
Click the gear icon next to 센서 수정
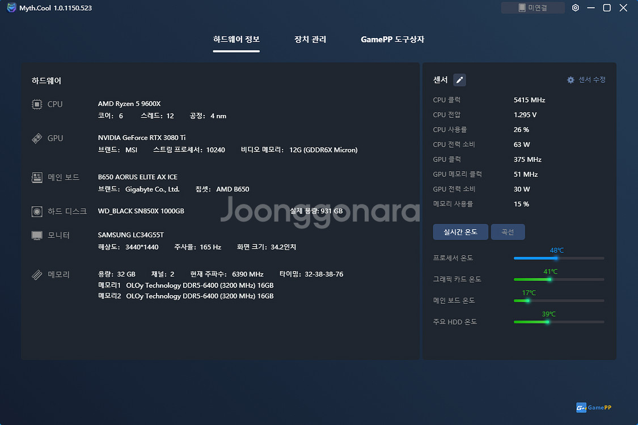[571, 80]
